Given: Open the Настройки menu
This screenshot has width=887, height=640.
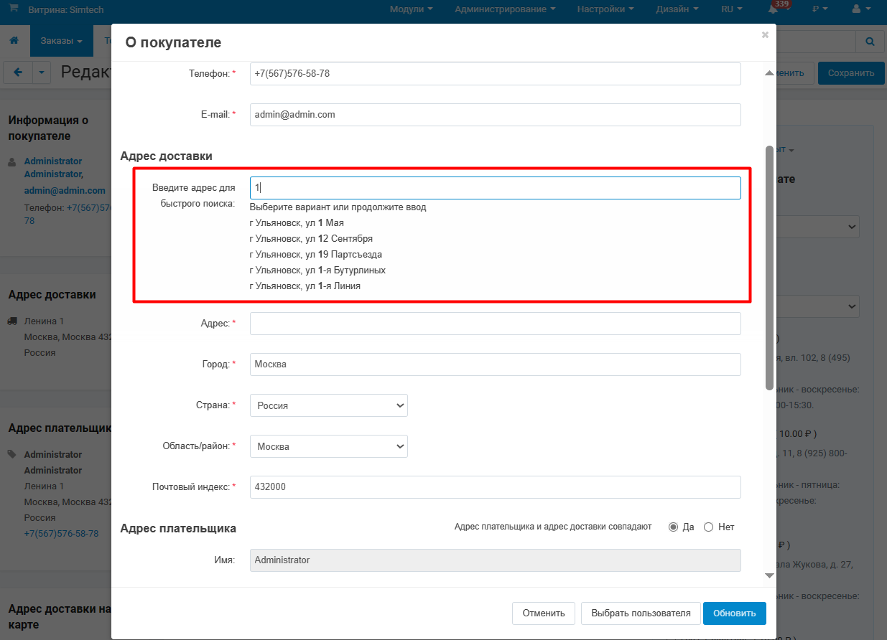Looking at the screenshot, I should pyautogui.click(x=605, y=9).
